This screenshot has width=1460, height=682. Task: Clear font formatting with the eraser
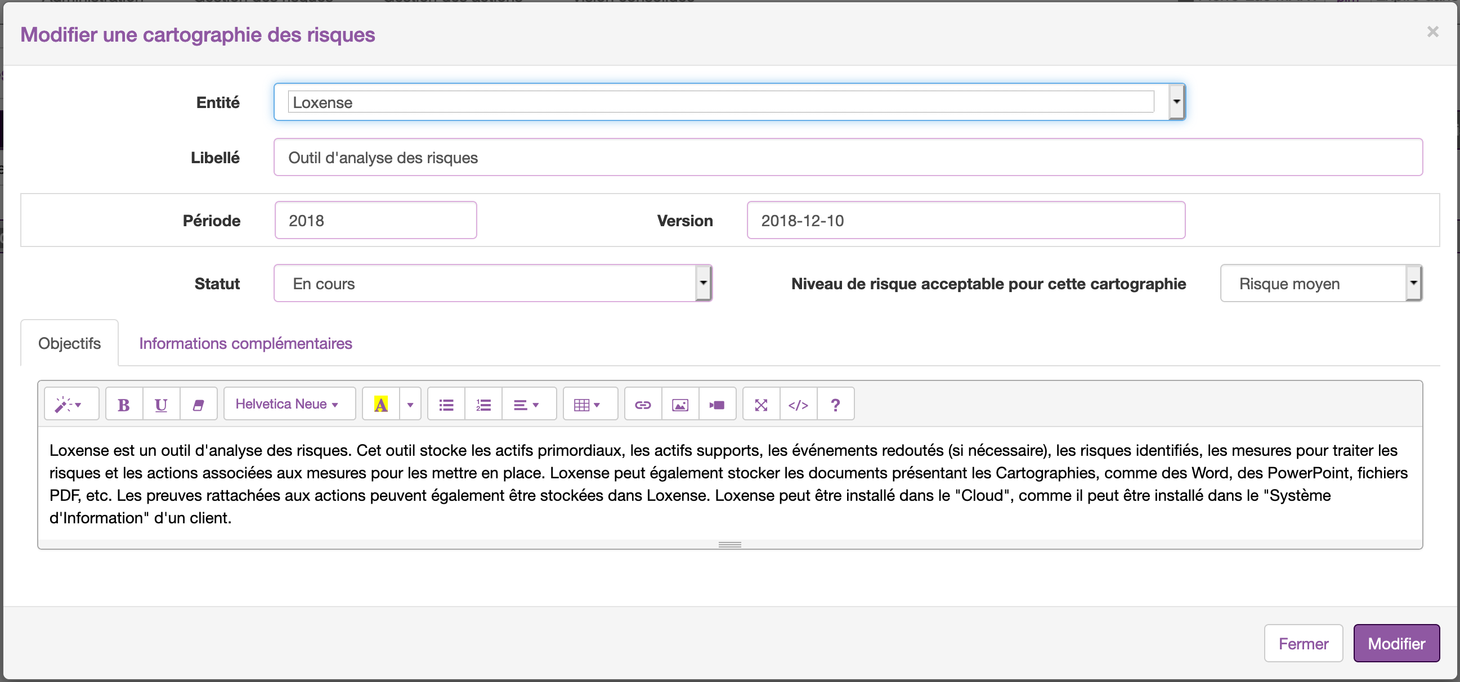point(198,405)
